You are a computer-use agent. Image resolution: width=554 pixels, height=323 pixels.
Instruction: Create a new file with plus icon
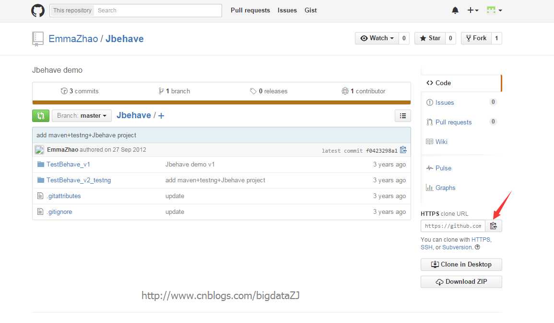tap(161, 116)
